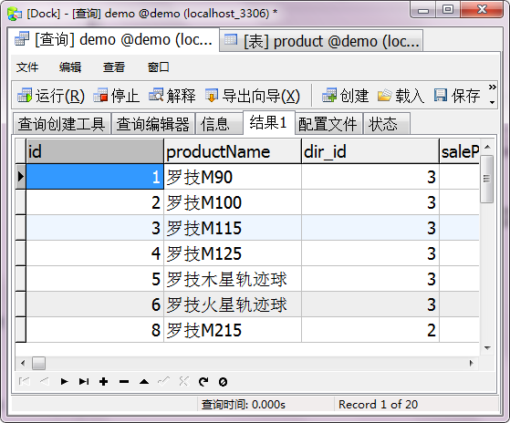This screenshot has width=510, height=423.
Task: Click Record 1 of 20 status text
Action: [x=378, y=405]
